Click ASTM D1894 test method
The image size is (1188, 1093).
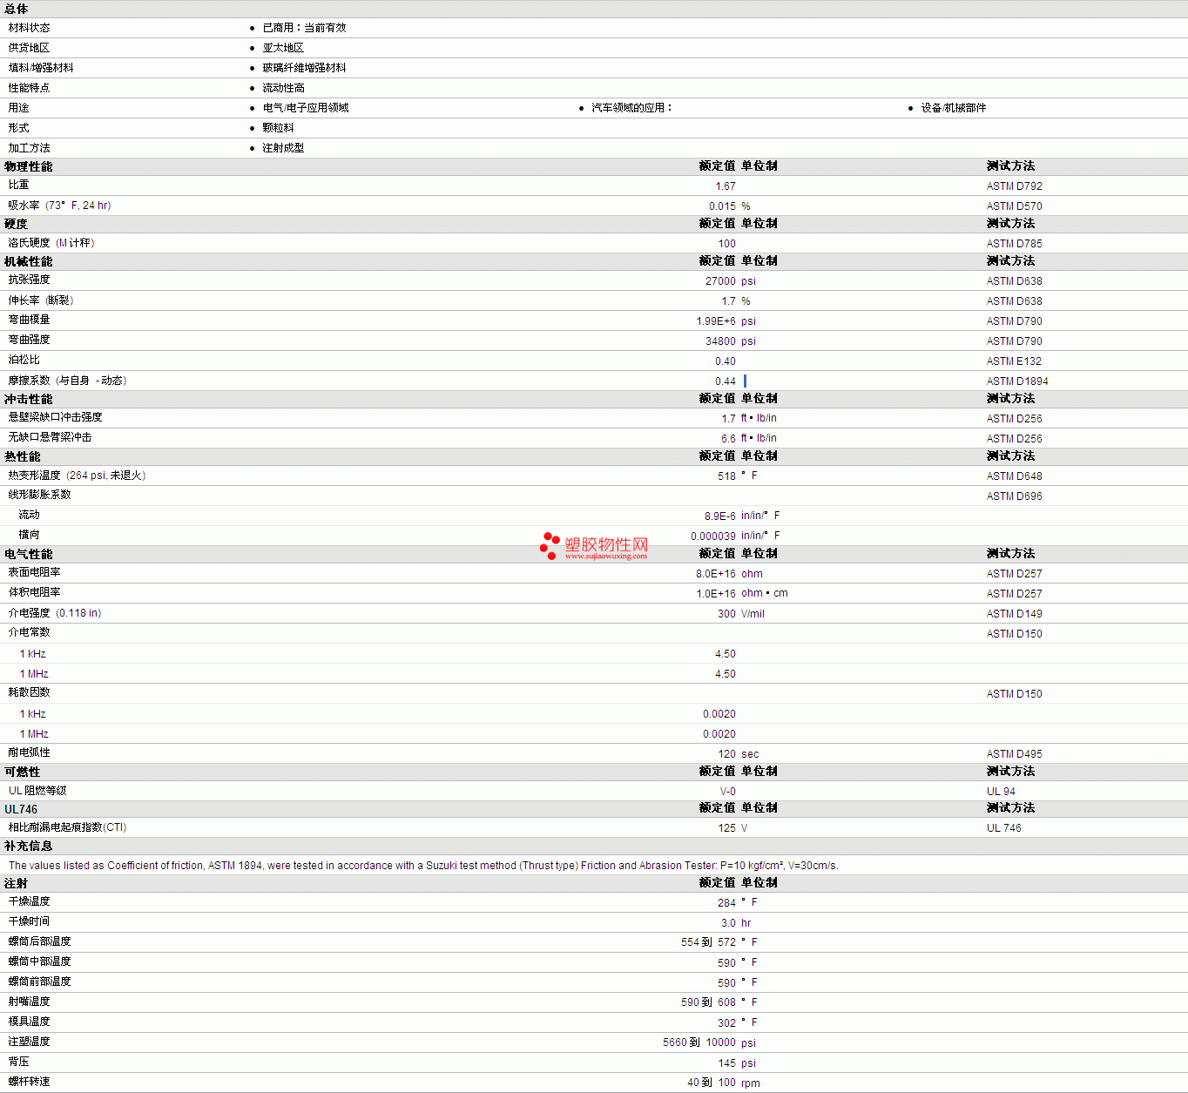click(1017, 381)
